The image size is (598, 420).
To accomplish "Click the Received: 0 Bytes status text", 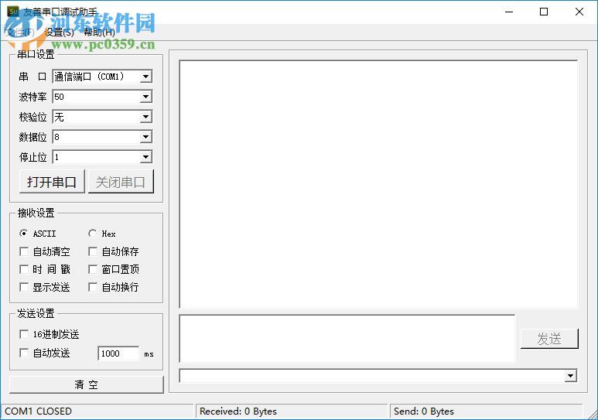I will [x=238, y=411].
